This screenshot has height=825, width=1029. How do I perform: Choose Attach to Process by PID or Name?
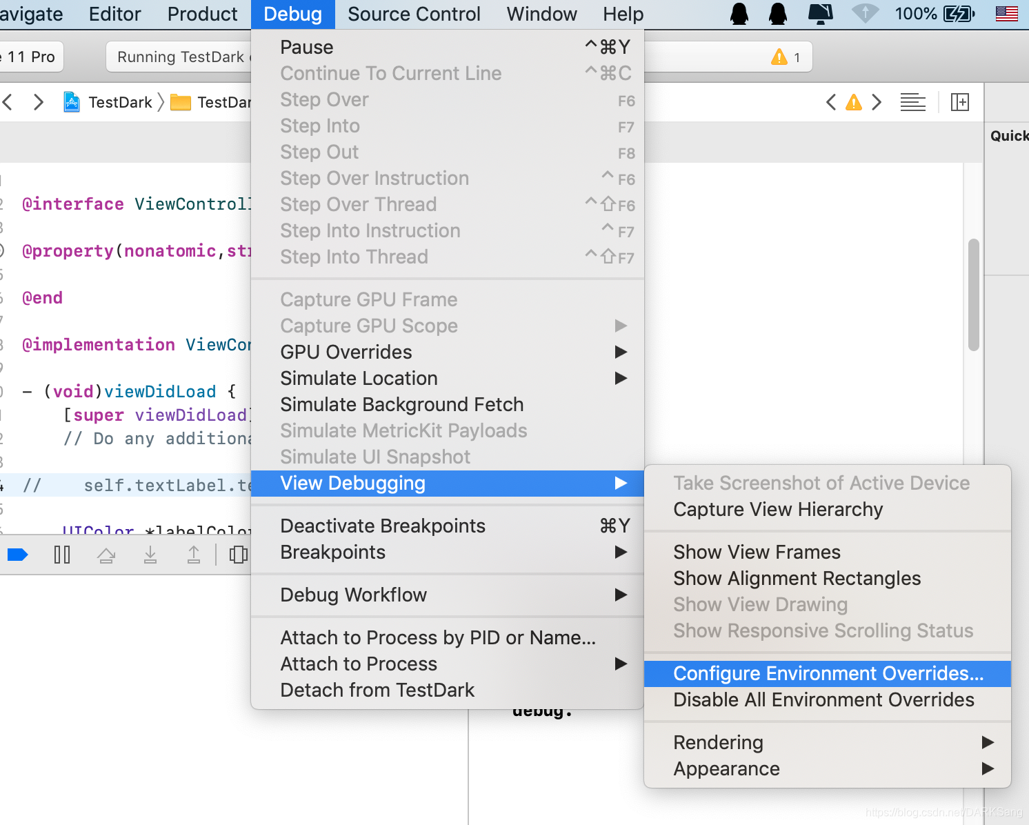[448, 637]
